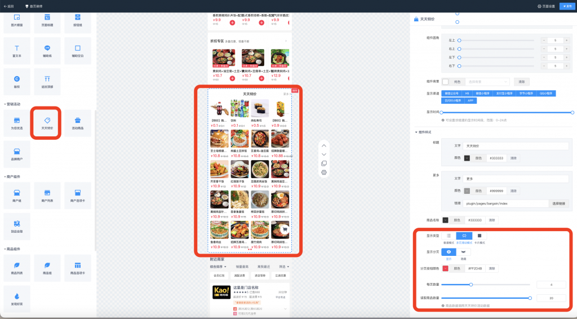Click the link path input field
Screen dimensions: 577x319
point(505,203)
